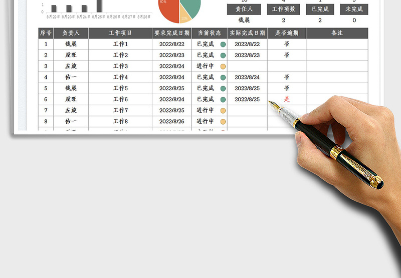Image resolution: width=401 pixels, height=278 pixels.
Task: Click the green status dot for 工作2
Action: click(223, 55)
